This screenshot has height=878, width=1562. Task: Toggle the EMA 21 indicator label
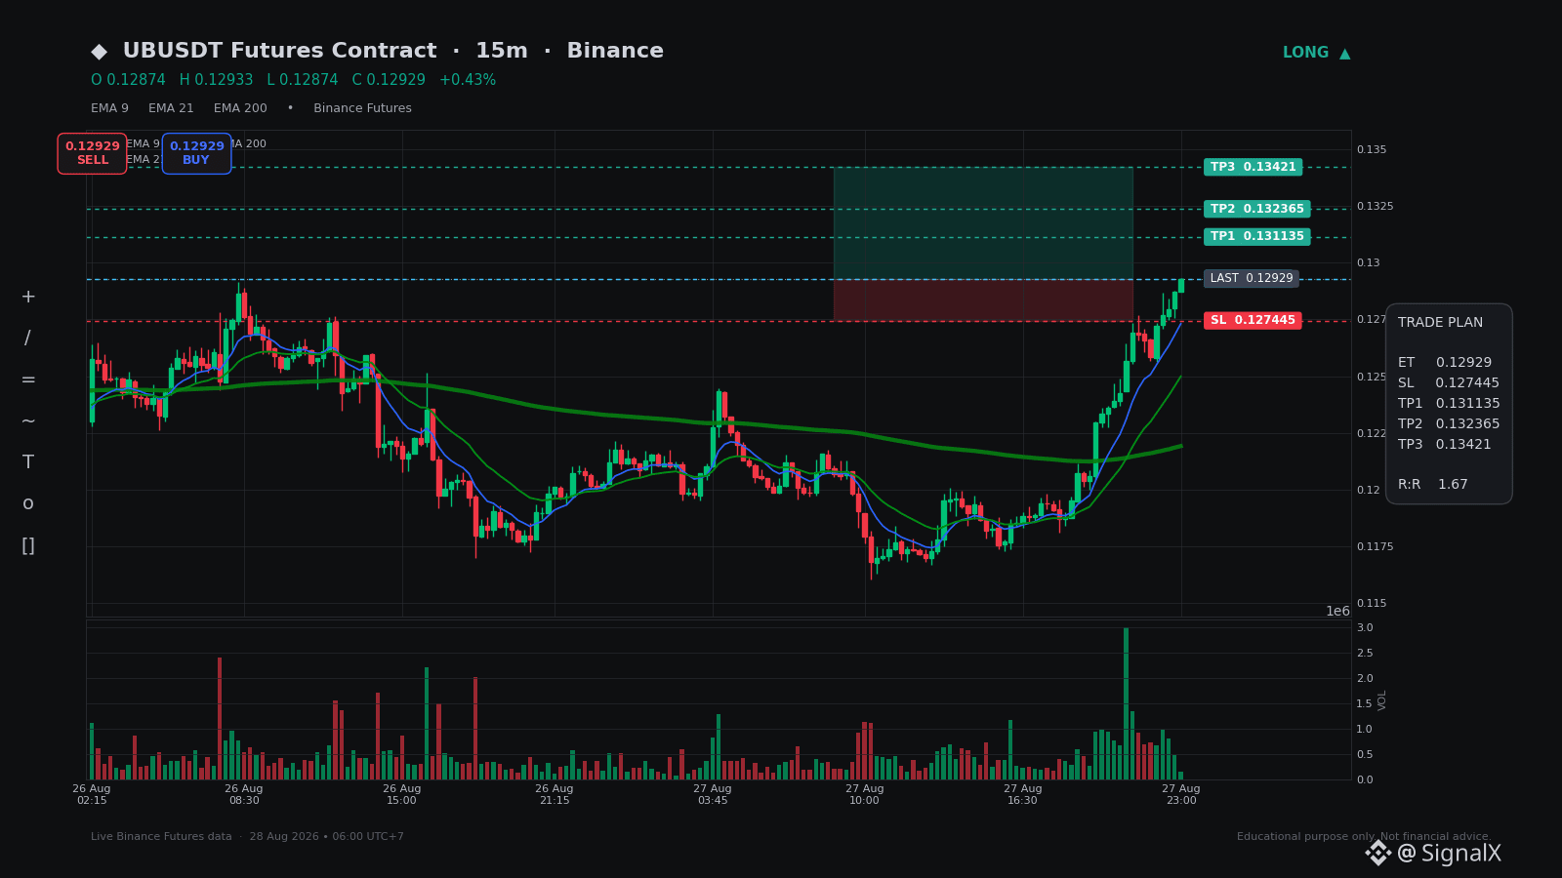[x=171, y=108]
